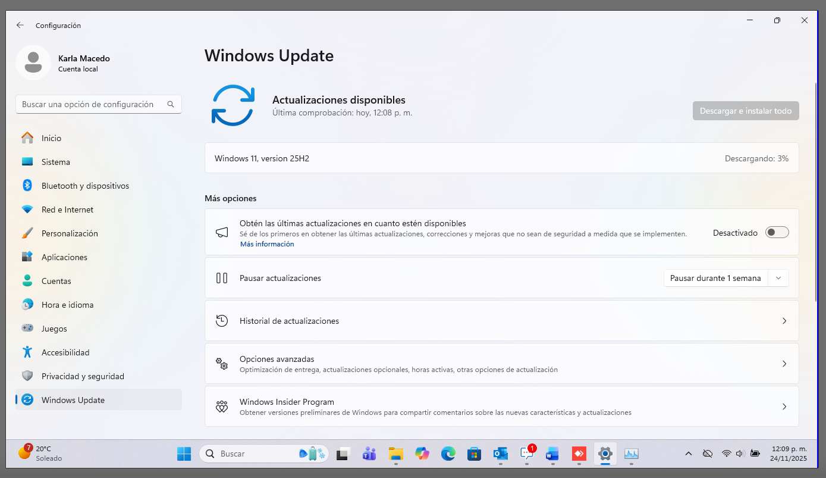This screenshot has height=478, width=826.
Task: Click the back arrow next to Configuración
Action: point(20,25)
